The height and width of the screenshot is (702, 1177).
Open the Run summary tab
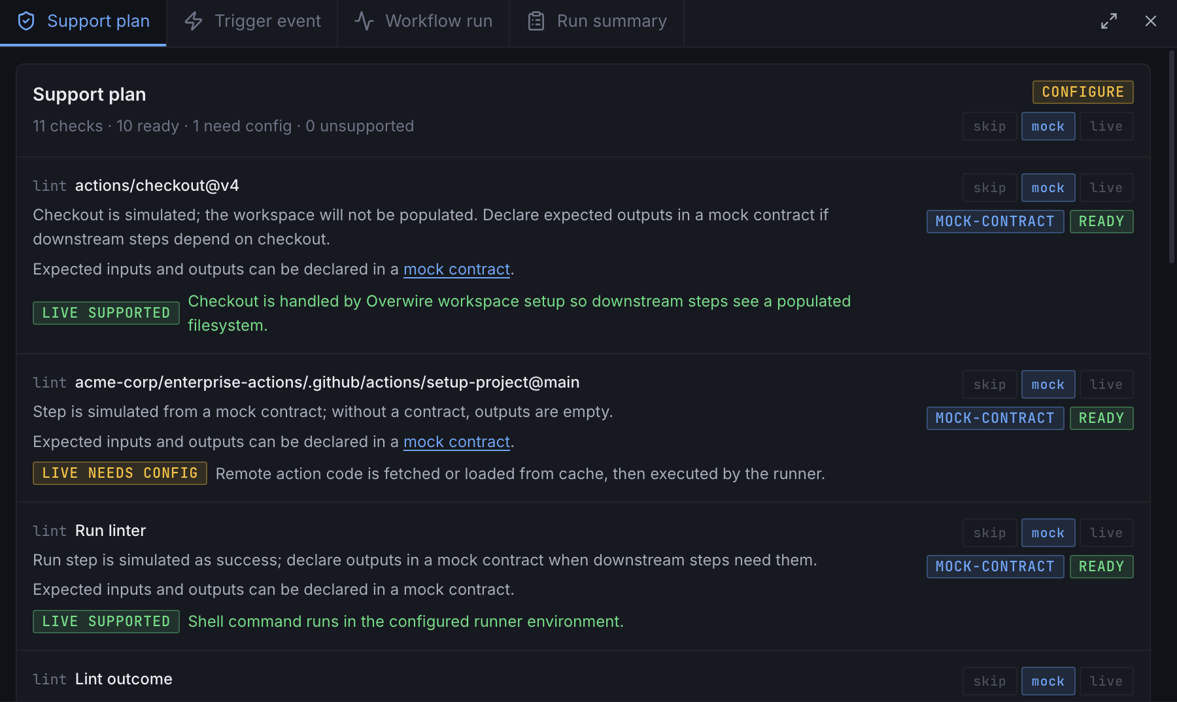point(597,22)
